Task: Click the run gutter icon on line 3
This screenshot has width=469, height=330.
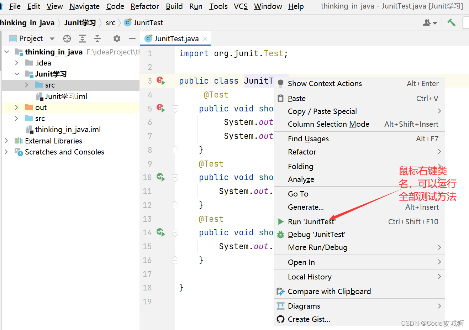Action: pos(161,81)
